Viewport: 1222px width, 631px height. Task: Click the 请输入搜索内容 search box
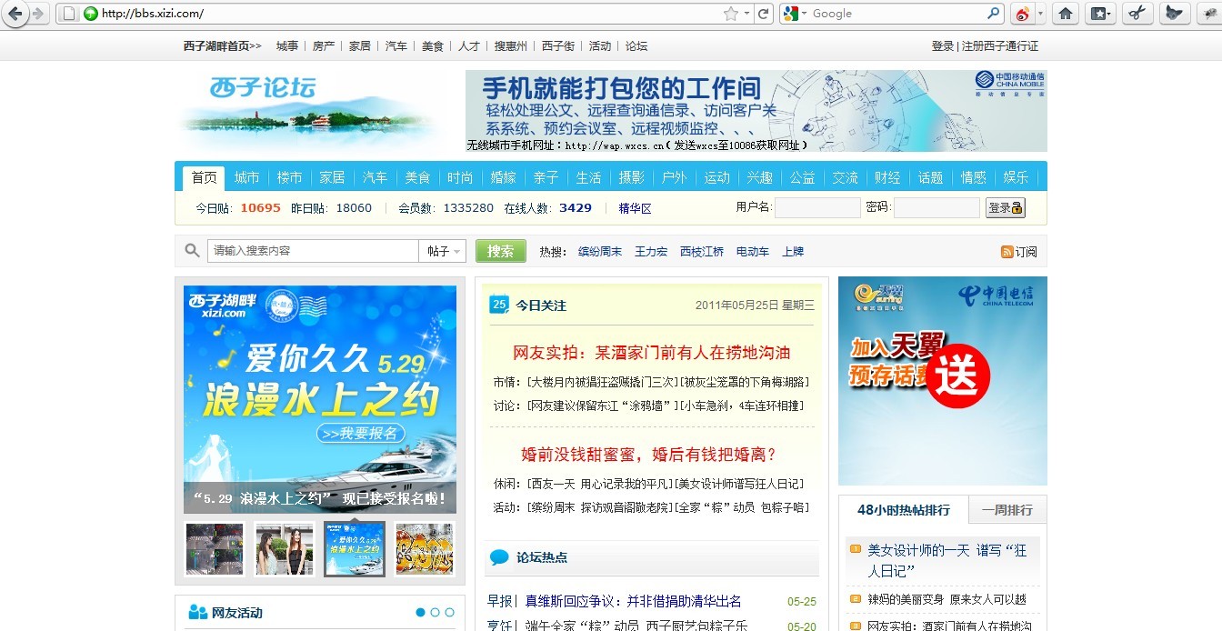[313, 251]
